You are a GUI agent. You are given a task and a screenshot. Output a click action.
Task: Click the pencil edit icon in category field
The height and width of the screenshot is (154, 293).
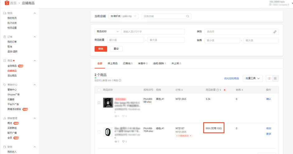(275, 32)
